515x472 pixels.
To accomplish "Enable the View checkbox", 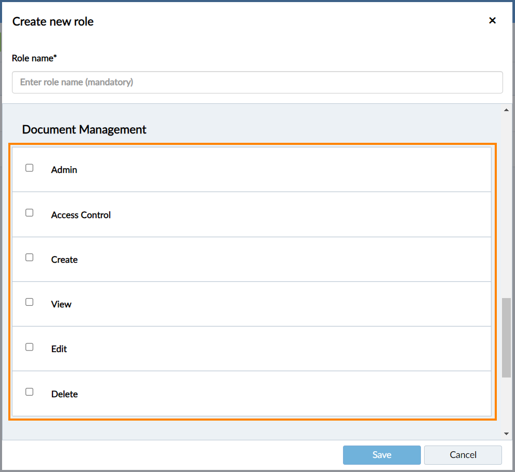I will 29,302.
